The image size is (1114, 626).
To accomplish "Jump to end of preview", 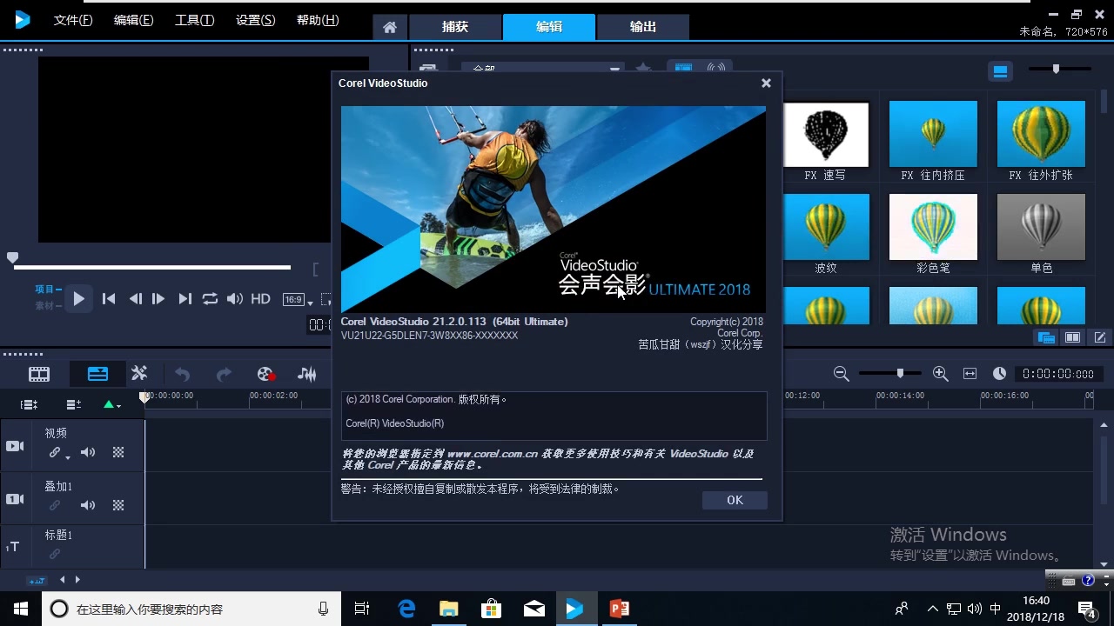I will point(185,299).
